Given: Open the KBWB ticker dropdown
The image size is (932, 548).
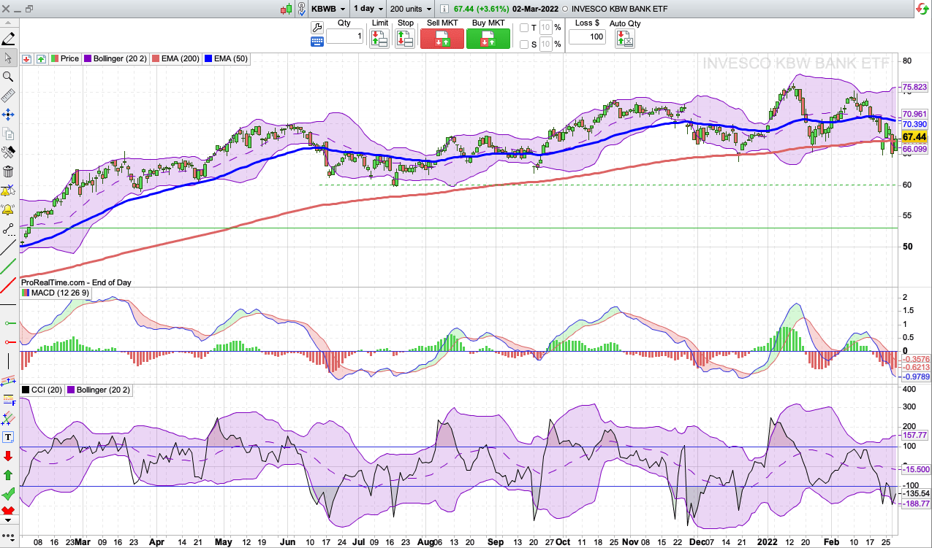Looking at the screenshot, I should (x=328, y=9).
